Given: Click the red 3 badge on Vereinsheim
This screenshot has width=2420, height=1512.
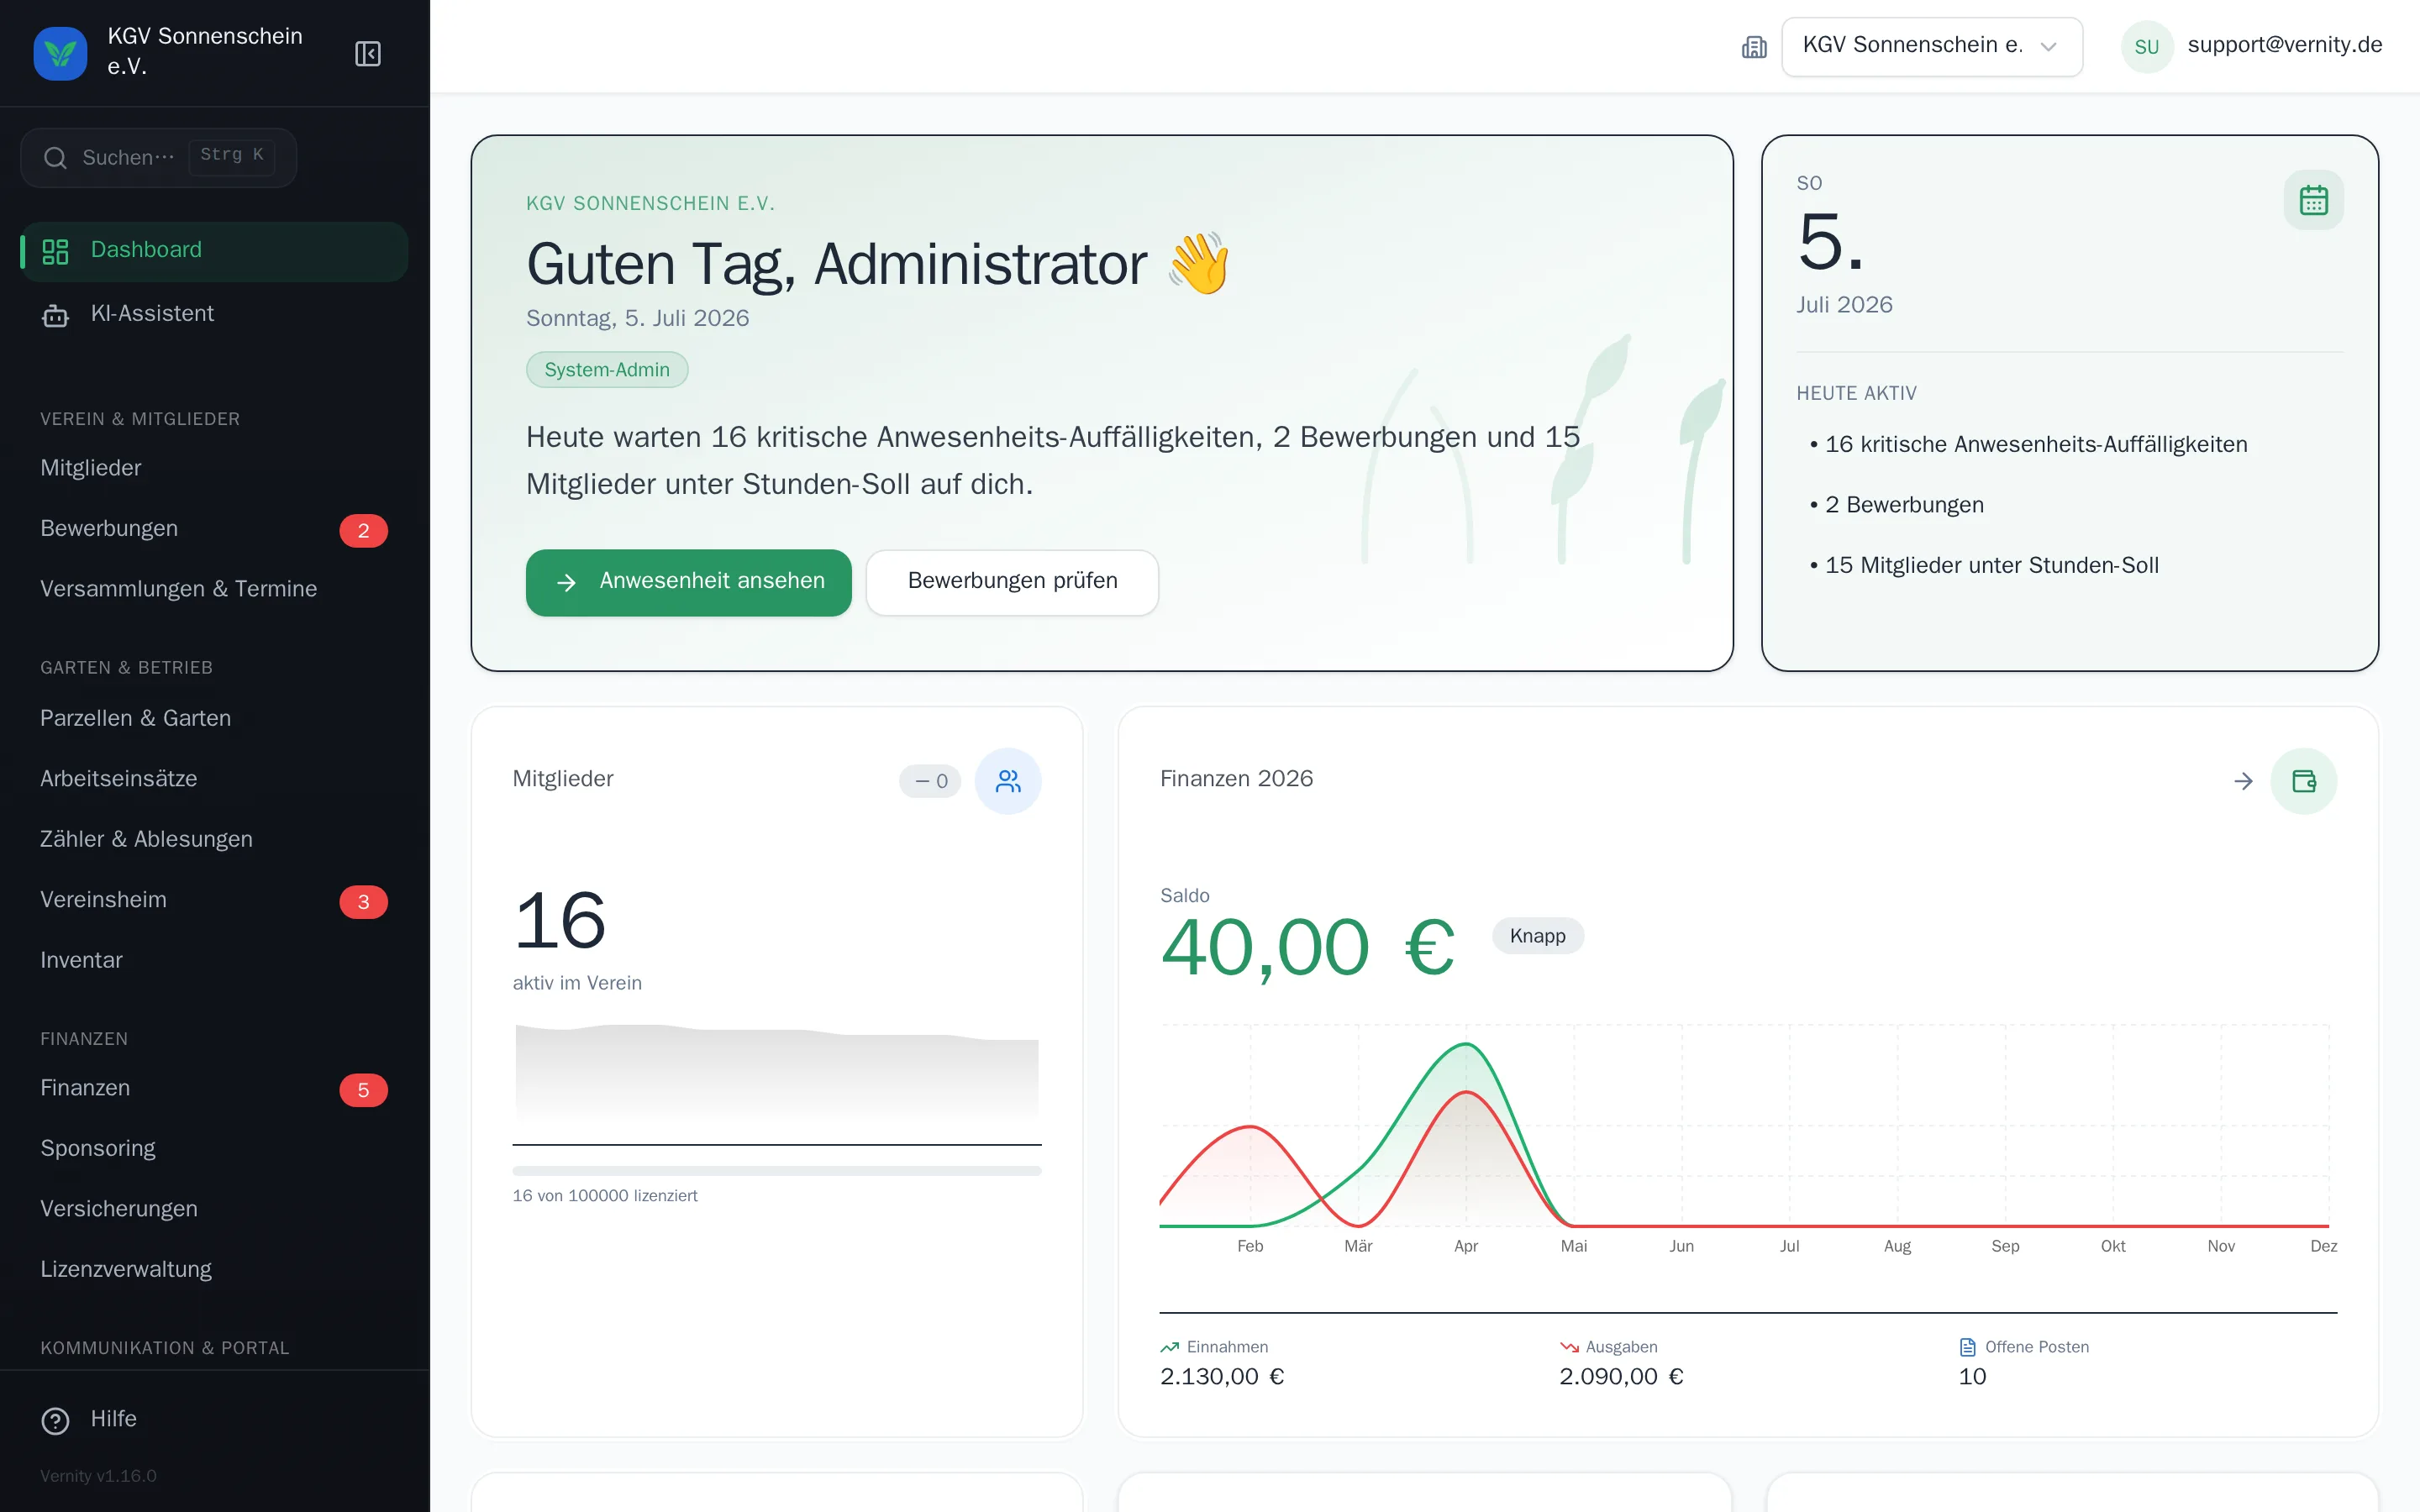Looking at the screenshot, I should tap(363, 902).
